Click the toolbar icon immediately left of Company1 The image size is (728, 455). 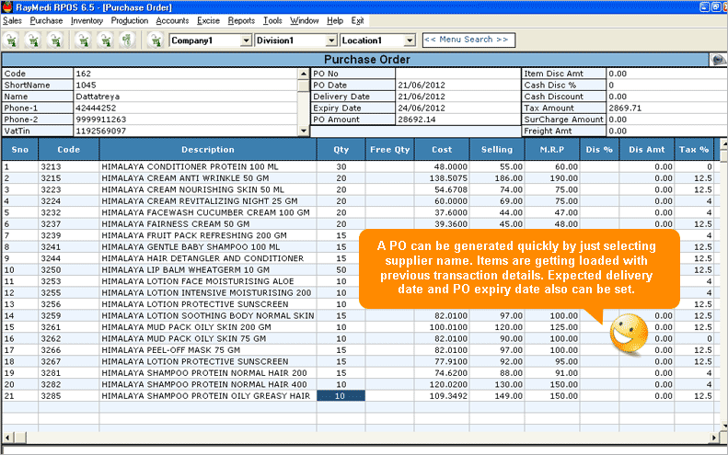point(152,40)
